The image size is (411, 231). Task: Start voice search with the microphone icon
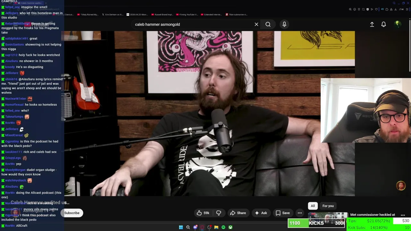(284, 24)
